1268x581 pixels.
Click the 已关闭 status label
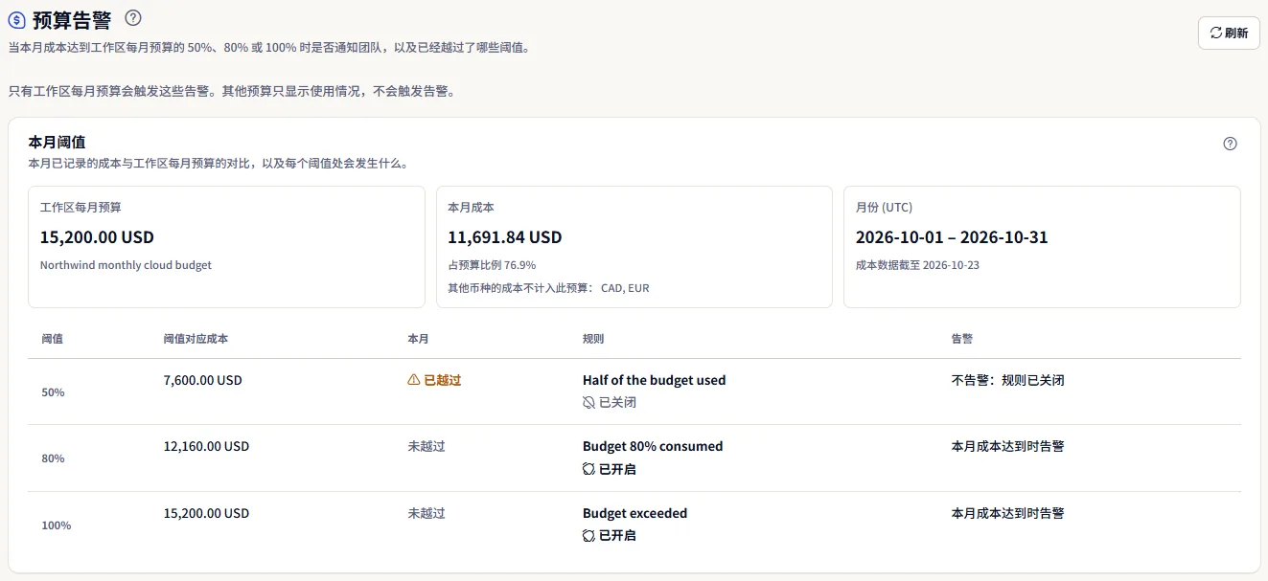(618, 403)
